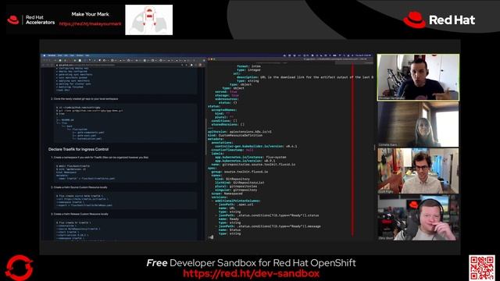Click the "Make Your Mark" title text
Viewport: 500px width, 281px height.
click(x=91, y=14)
